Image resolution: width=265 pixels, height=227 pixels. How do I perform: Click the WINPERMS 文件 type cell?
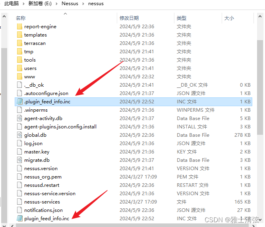tap(196, 110)
